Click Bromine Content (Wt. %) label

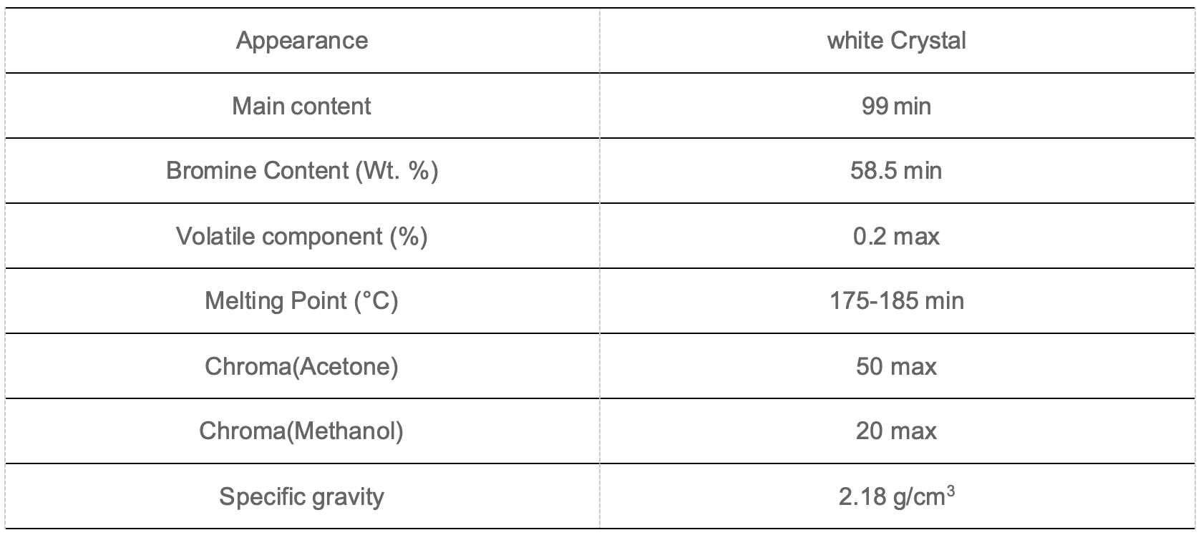click(x=302, y=171)
